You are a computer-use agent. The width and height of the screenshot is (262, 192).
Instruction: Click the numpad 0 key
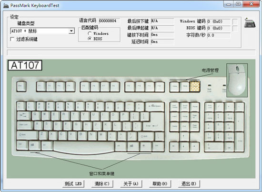tap(214, 147)
